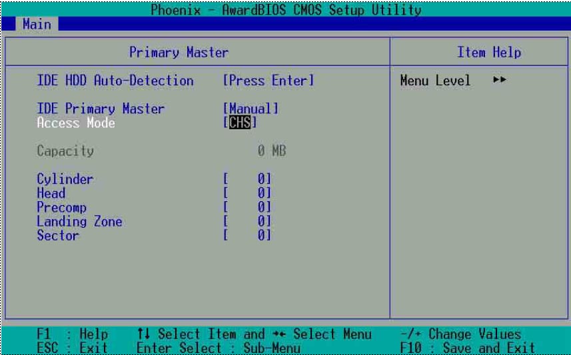Screen dimensions: 571x355
Task: Click the Item Help heading
Action: point(489,53)
